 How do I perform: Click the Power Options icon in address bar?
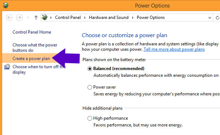coord(45,17)
